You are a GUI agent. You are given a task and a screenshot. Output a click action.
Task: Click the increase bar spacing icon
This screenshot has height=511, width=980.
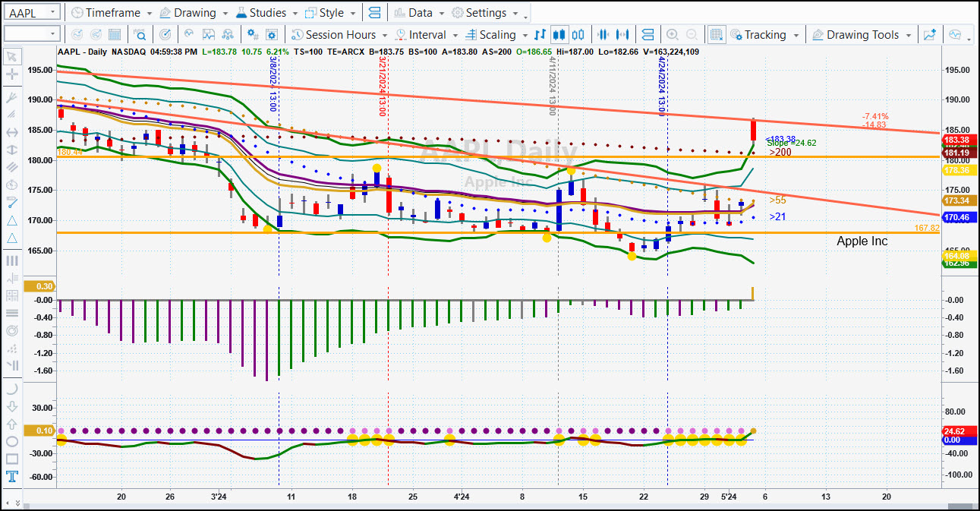pyautogui.click(x=623, y=35)
